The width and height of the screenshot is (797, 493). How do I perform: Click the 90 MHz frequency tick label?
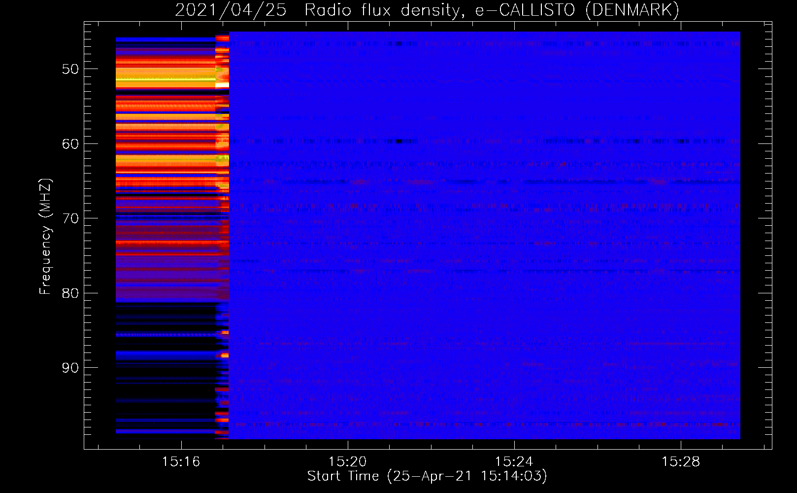click(70, 368)
